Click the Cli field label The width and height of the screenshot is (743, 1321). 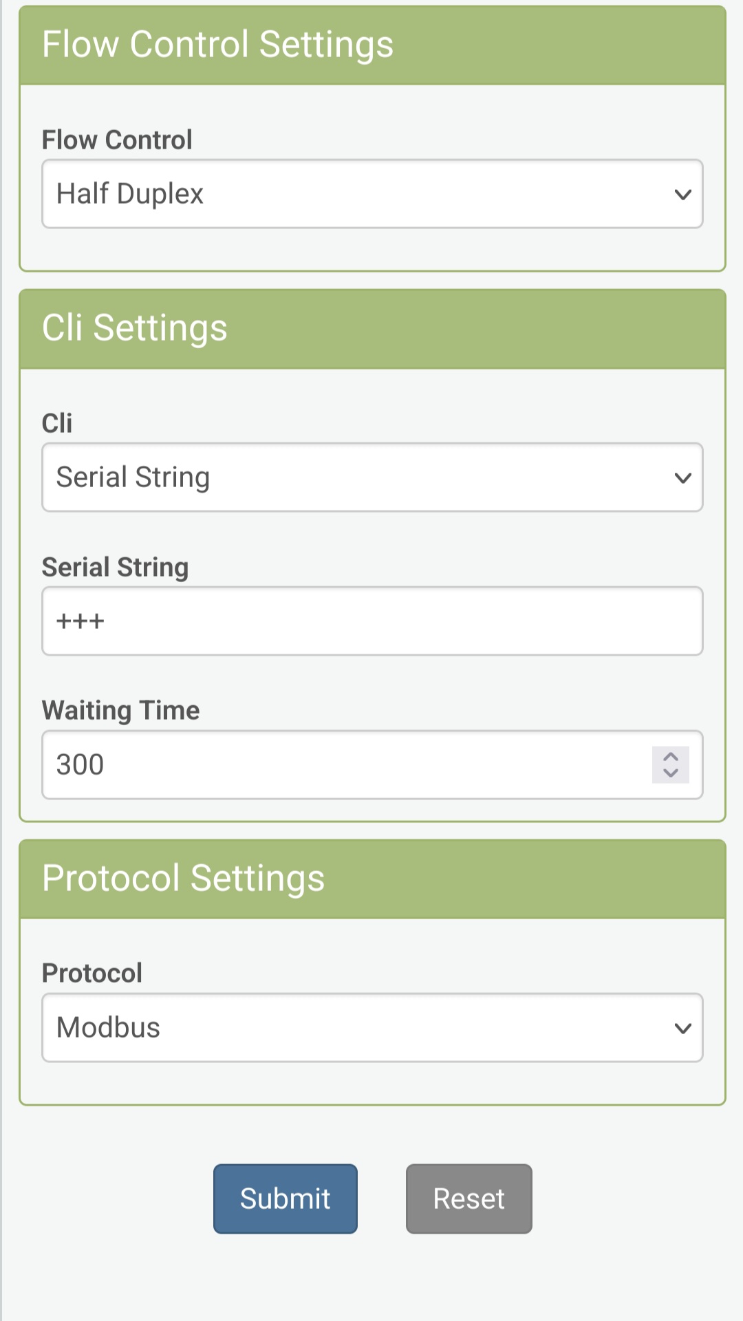point(57,423)
